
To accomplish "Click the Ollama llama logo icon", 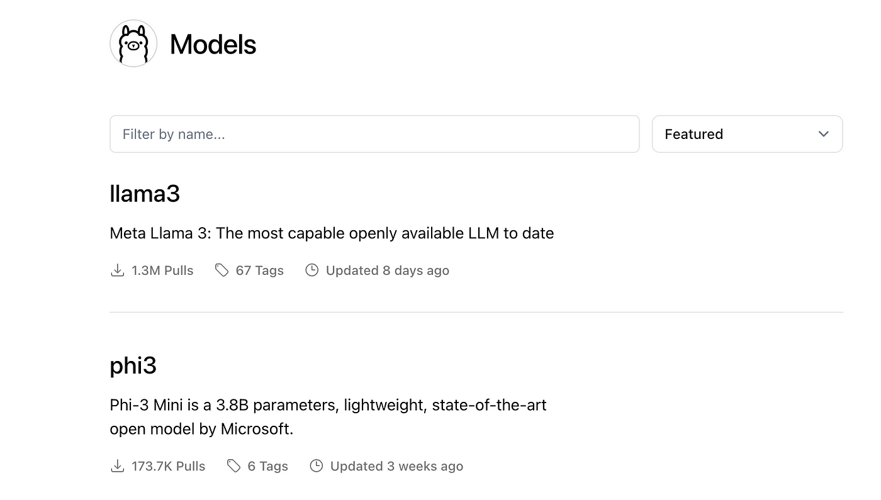I will click(x=133, y=43).
